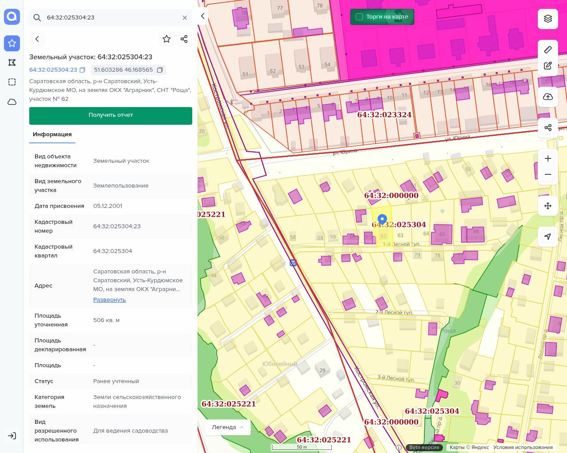Go to my location on map

pos(548,237)
